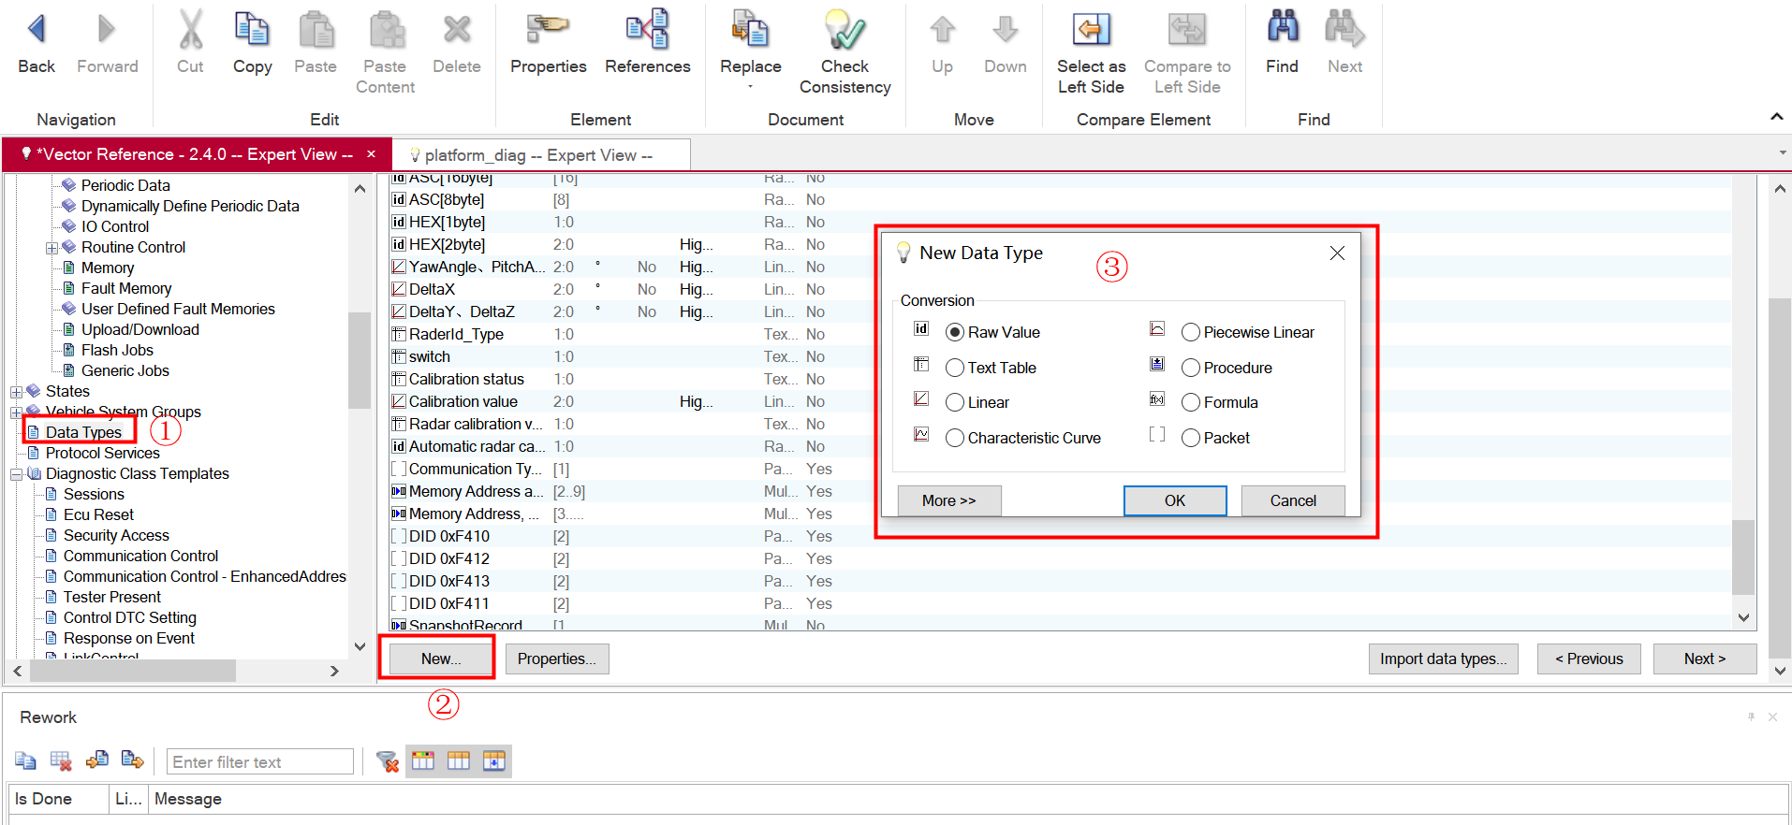Collapse the ribbon with the chevron
The height and width of the screenshot is (825, 1792).
(1776, 117)
